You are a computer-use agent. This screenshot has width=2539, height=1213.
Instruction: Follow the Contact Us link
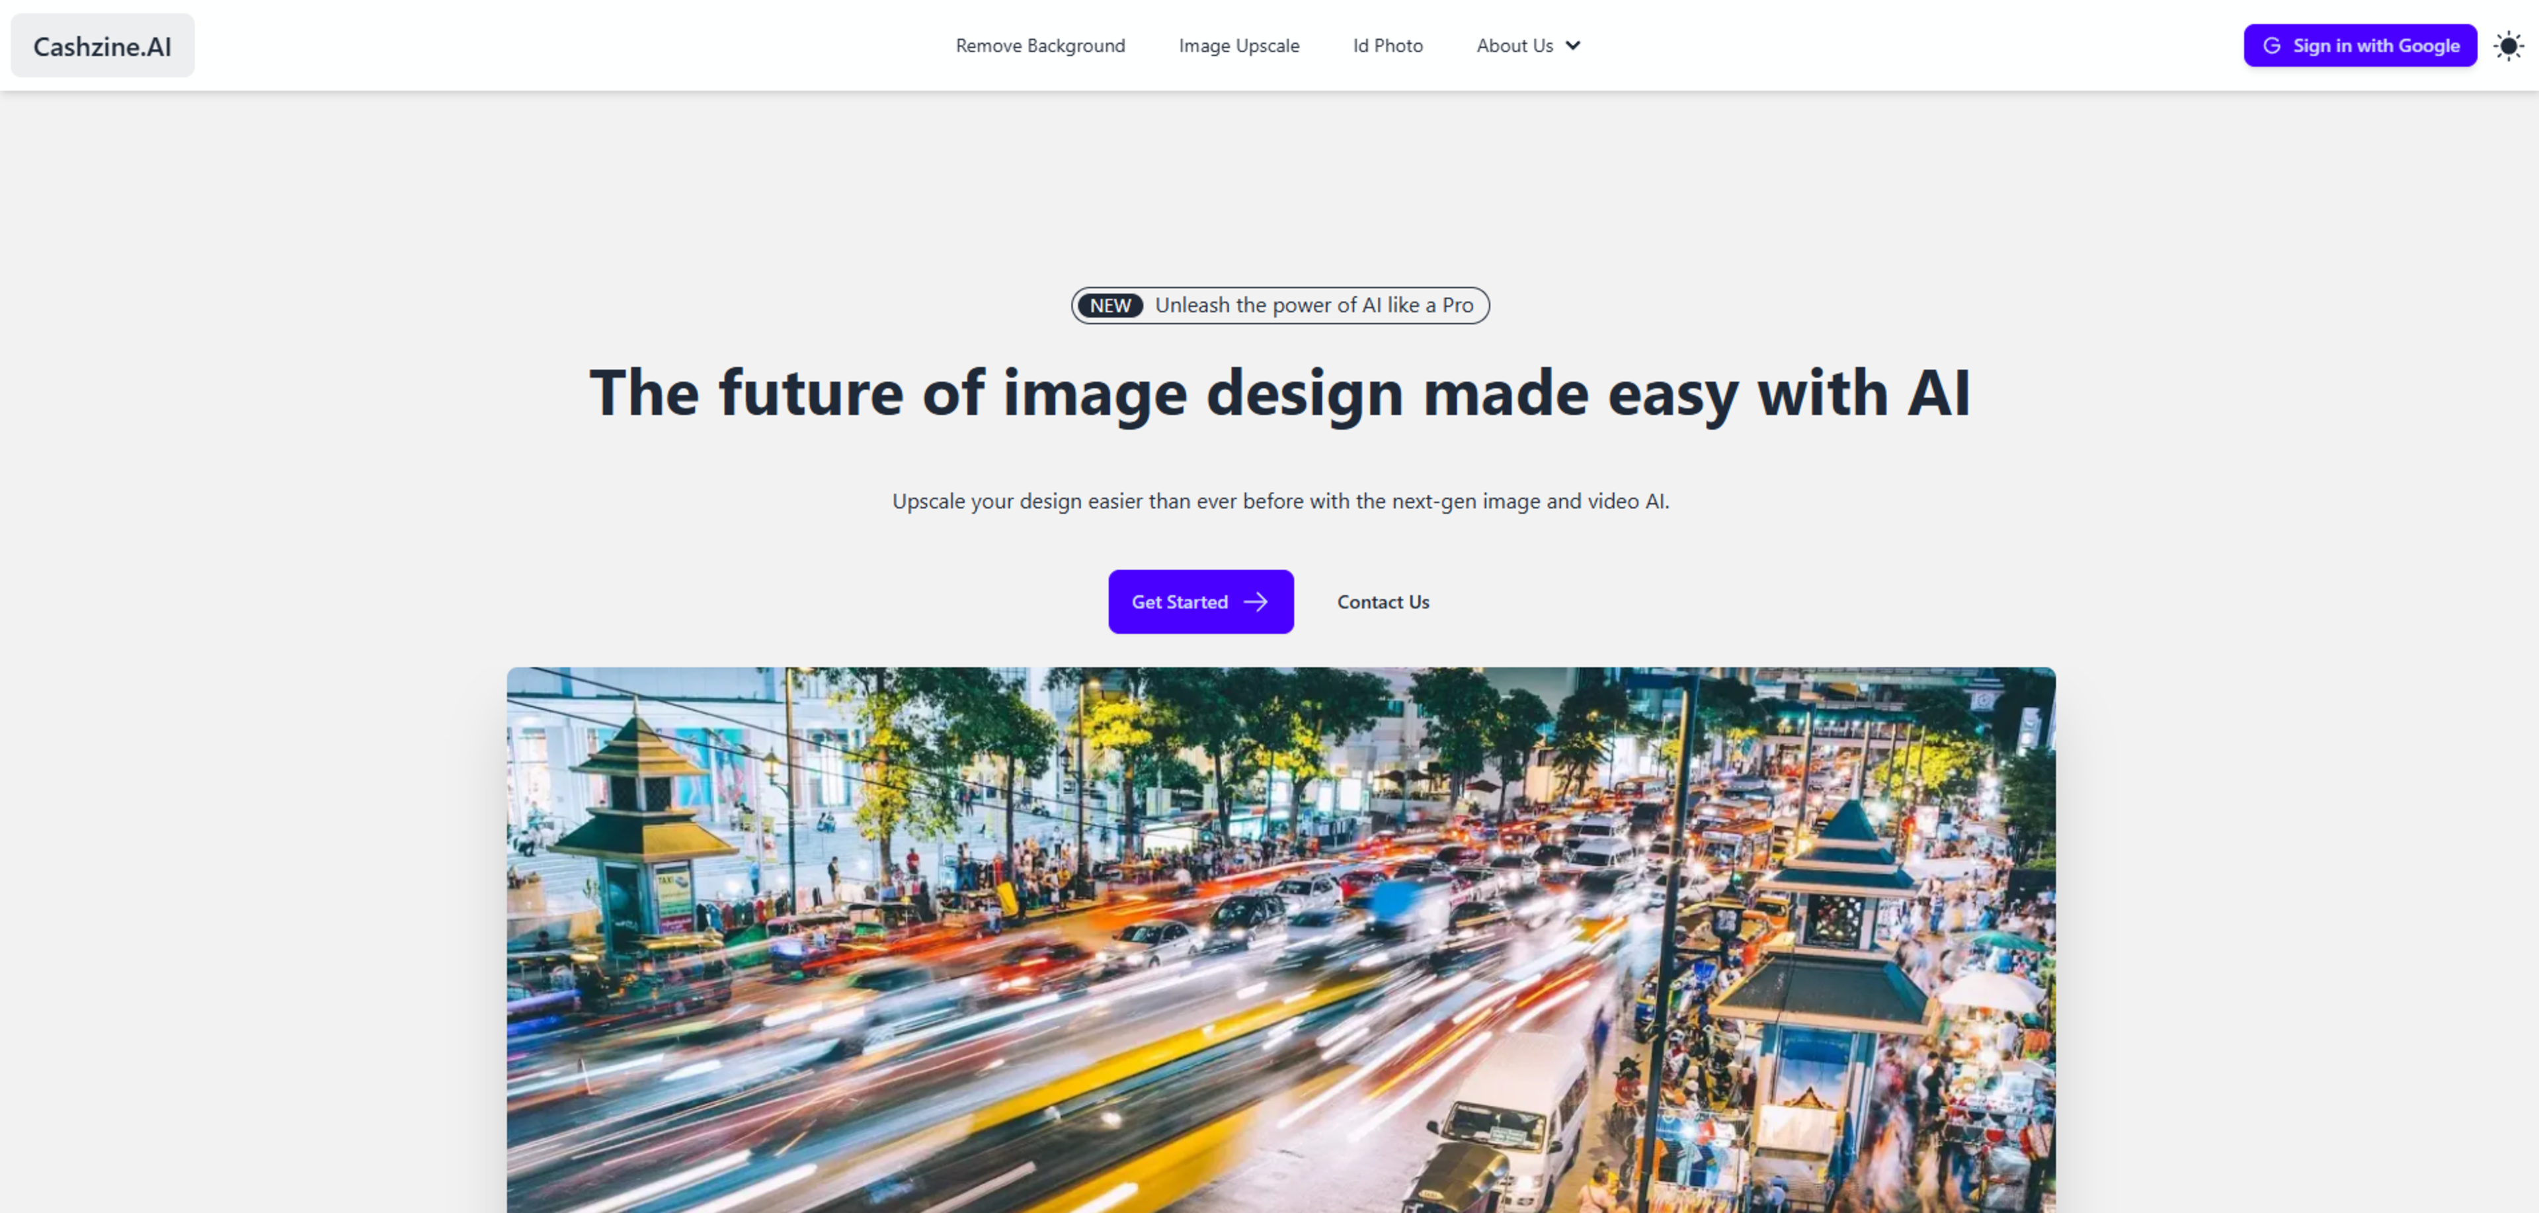[1383, 602]
